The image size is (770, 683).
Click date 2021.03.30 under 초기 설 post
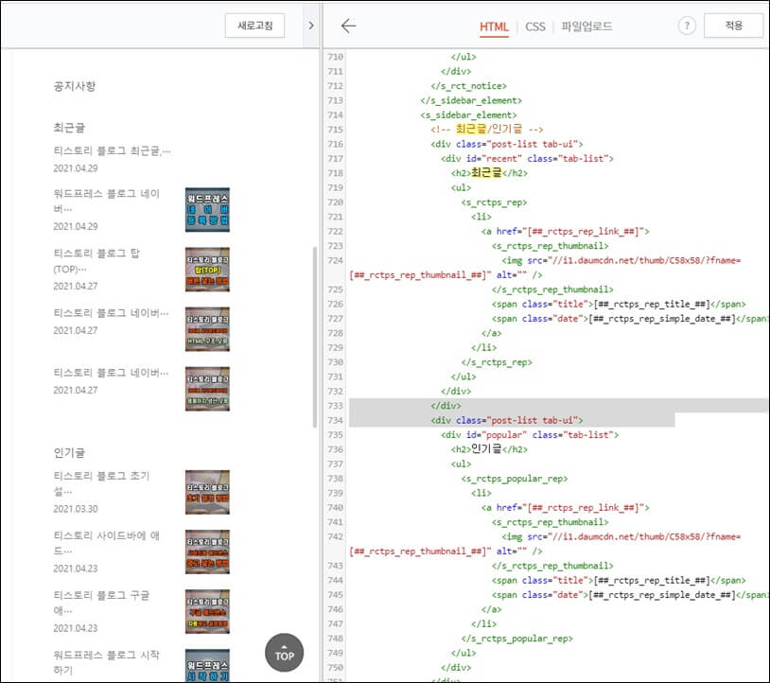click(x=75, y=509)
